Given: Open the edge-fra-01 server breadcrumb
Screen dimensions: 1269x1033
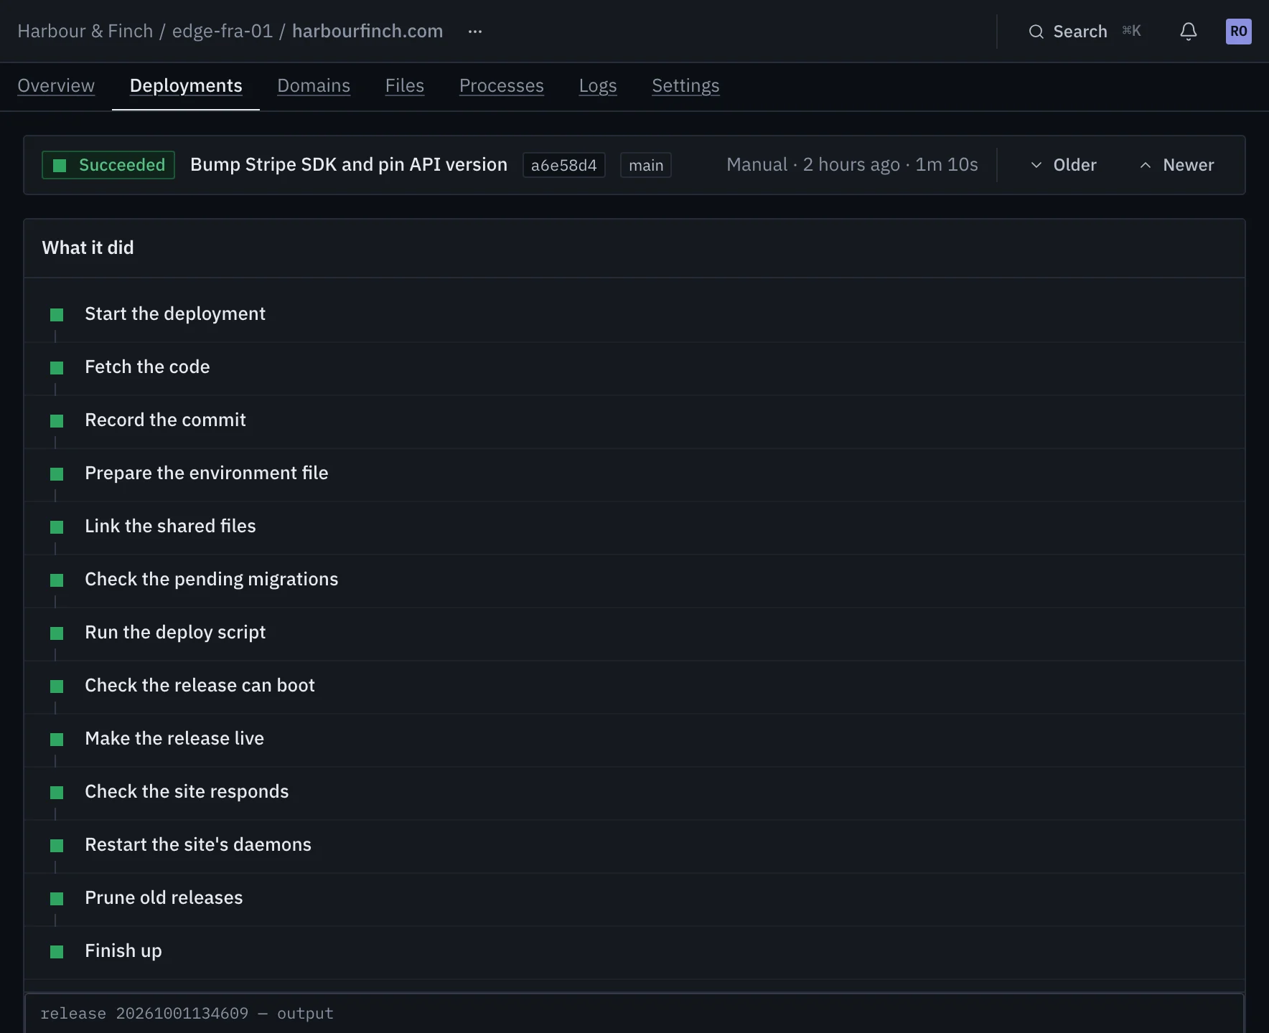Looking at the screenshot, I should click(x=223, y=32).
